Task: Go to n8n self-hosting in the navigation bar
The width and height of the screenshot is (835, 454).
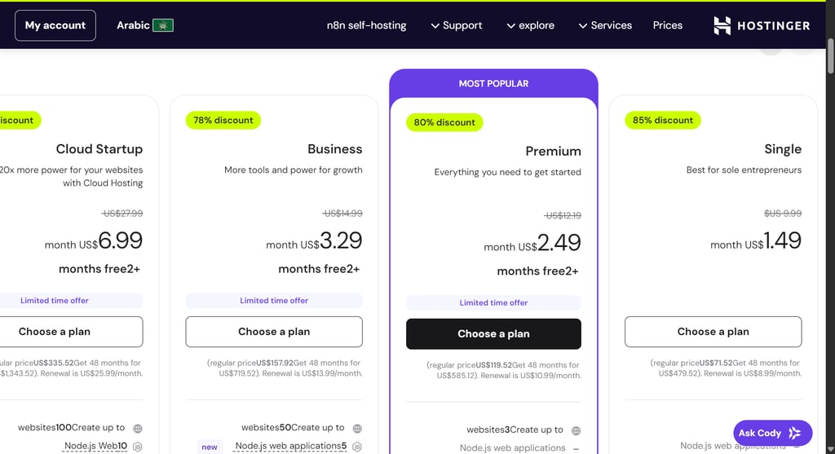Action: tap(366, 25)
